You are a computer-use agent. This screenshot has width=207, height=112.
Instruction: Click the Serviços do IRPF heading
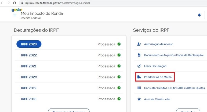[151, 30]
